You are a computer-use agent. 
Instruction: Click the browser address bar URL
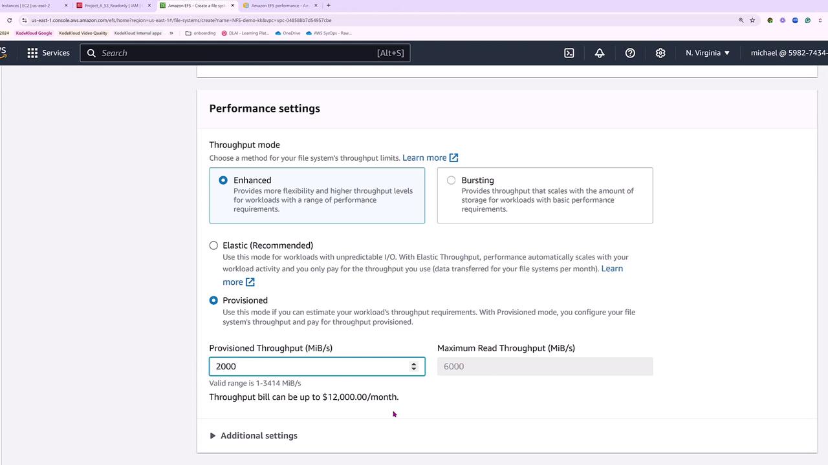click(181, 20)
